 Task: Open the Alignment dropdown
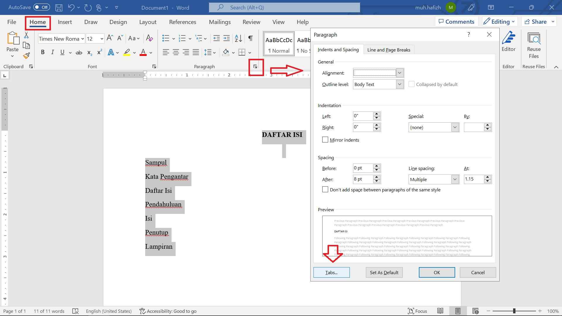[399, 73]
